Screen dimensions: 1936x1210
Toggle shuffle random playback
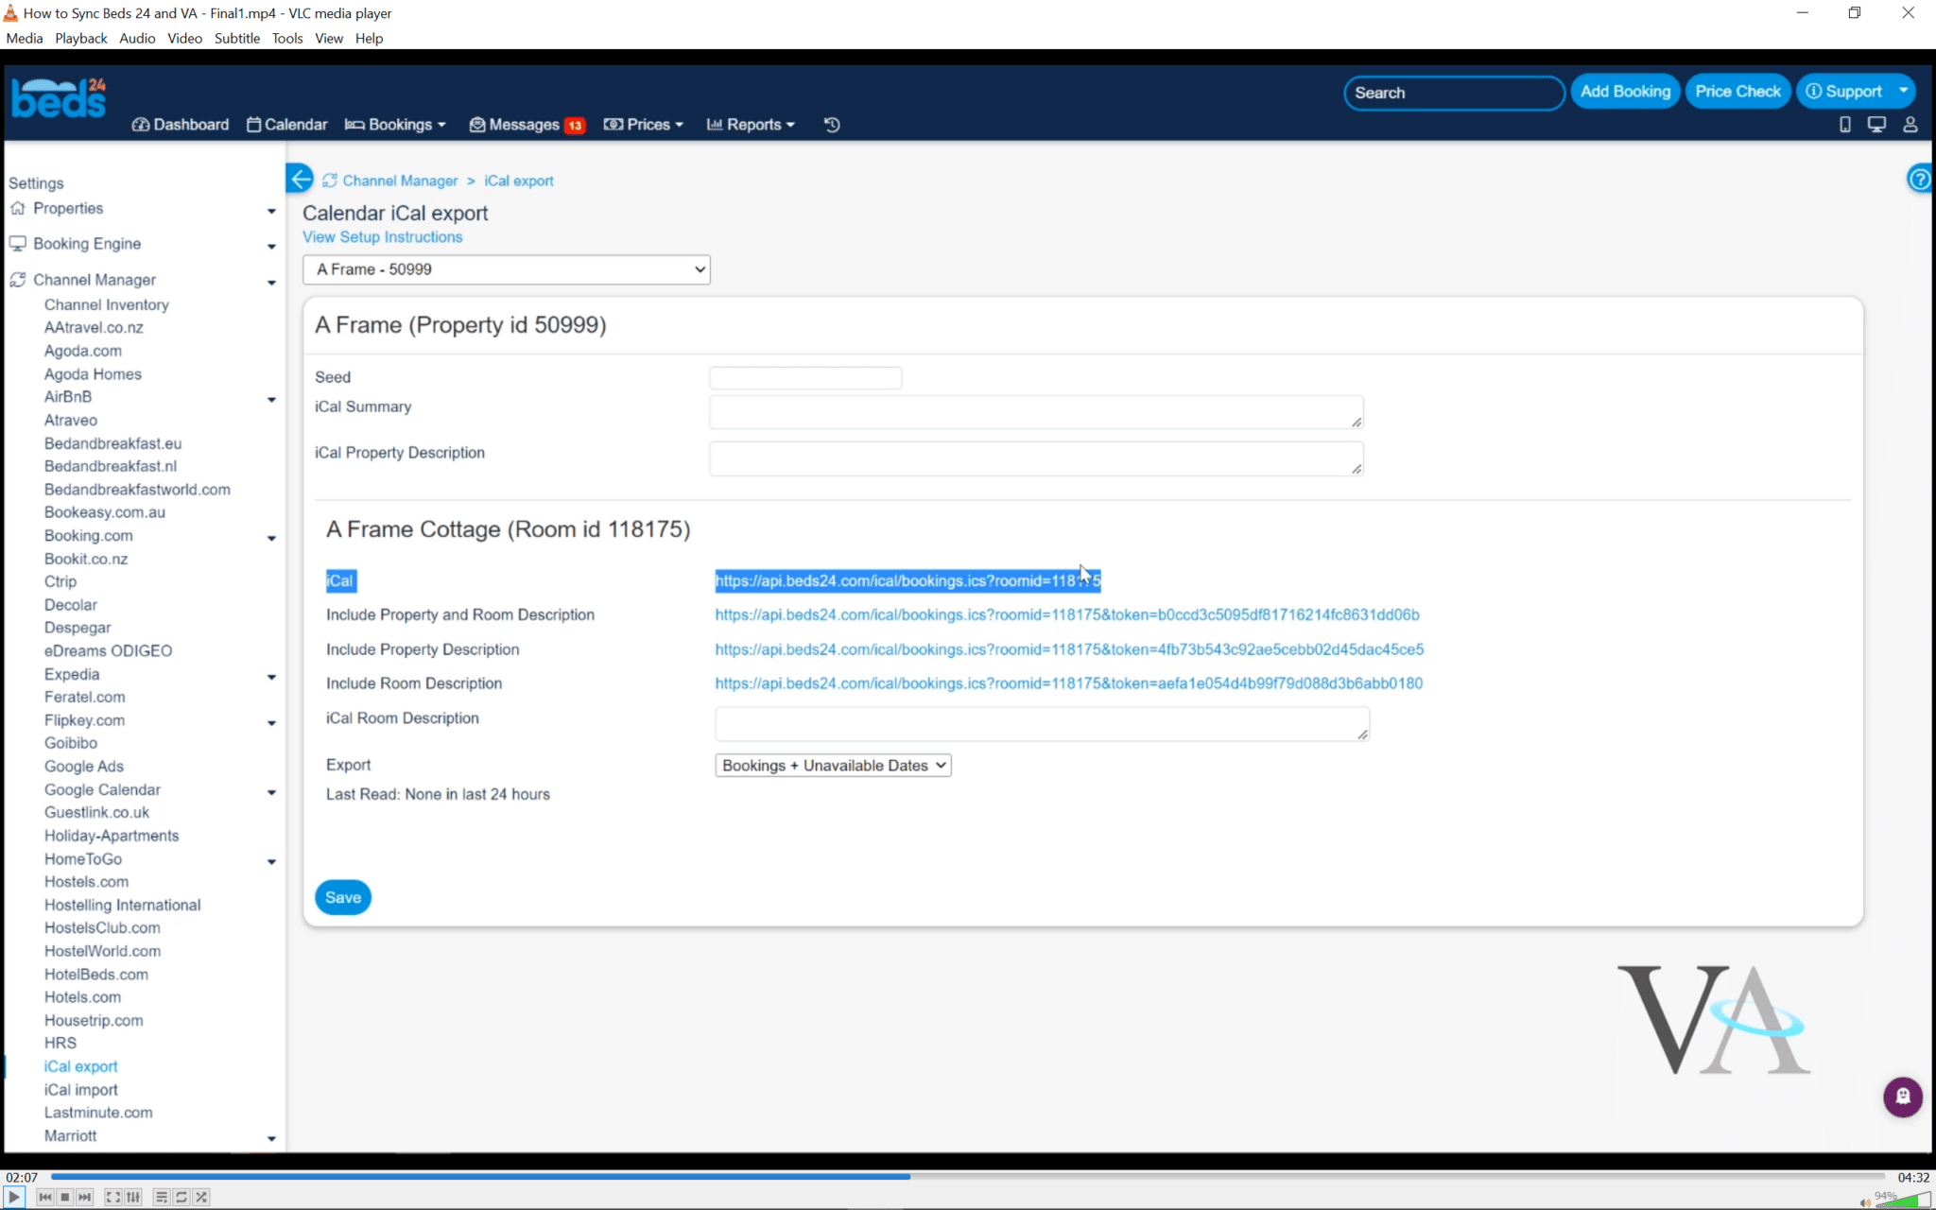pos(201,1197)
